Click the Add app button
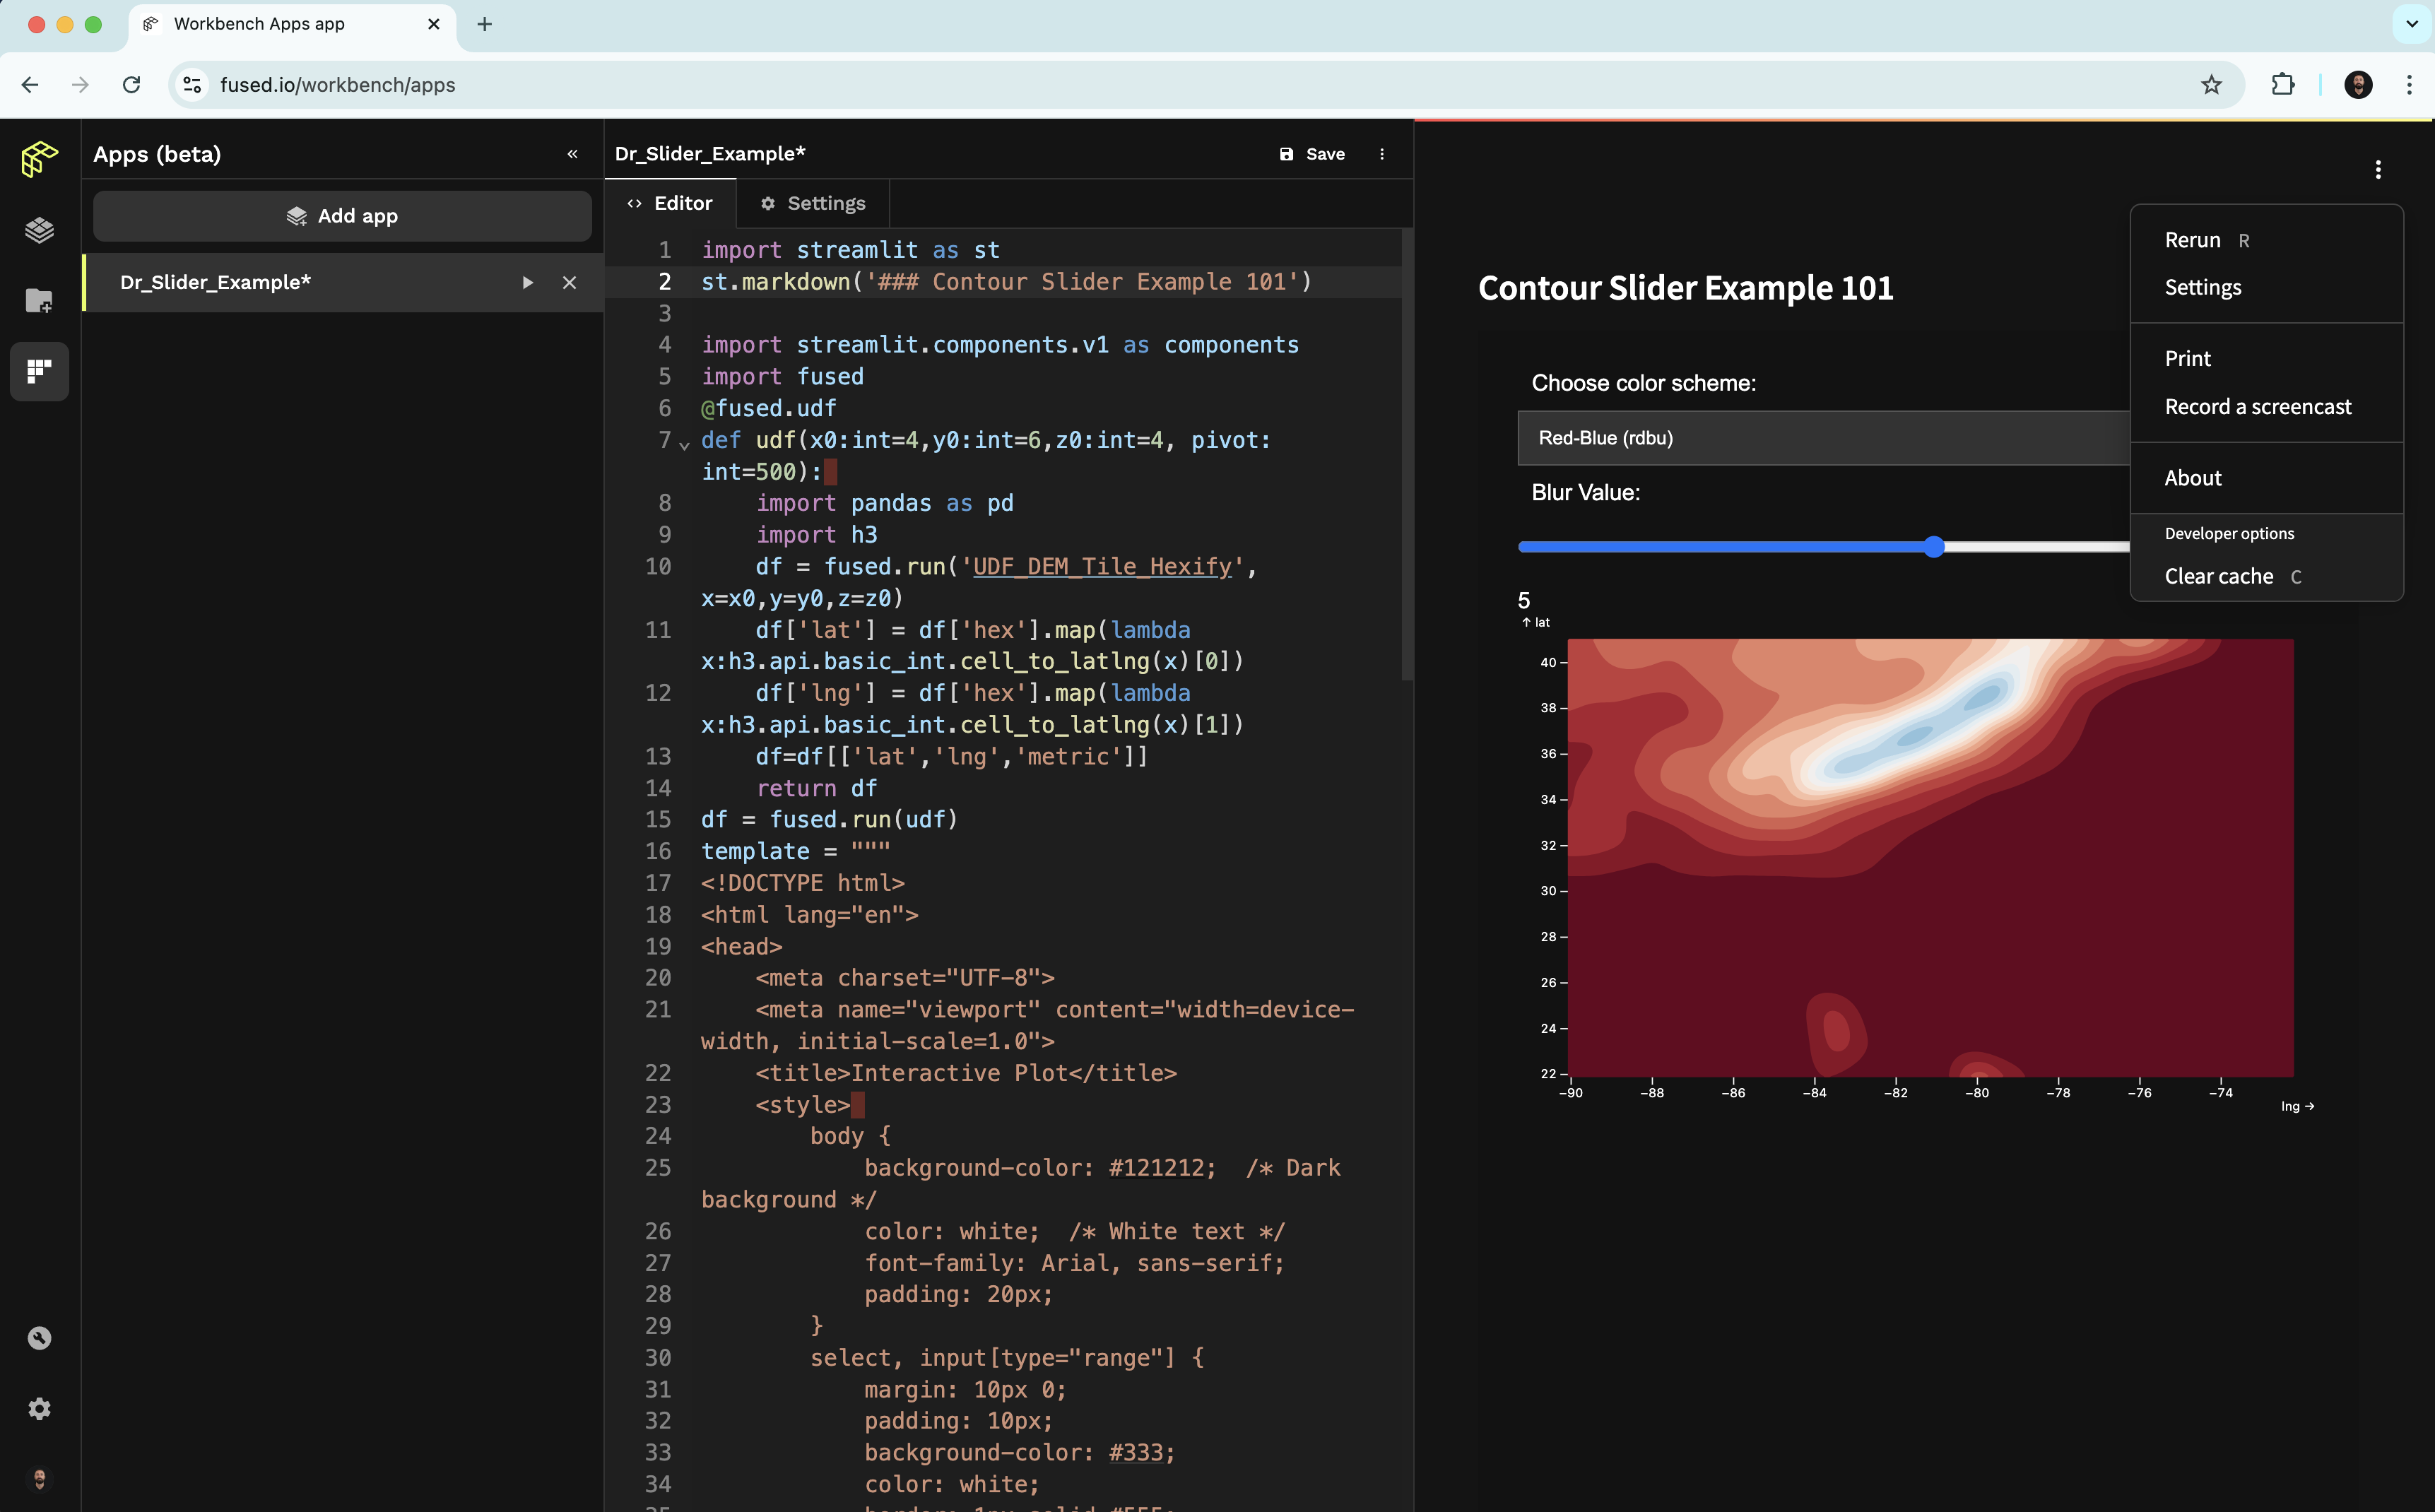The height and width of the screenshot is (1512, 2435). pyautogui.click(x=341, y=216)
